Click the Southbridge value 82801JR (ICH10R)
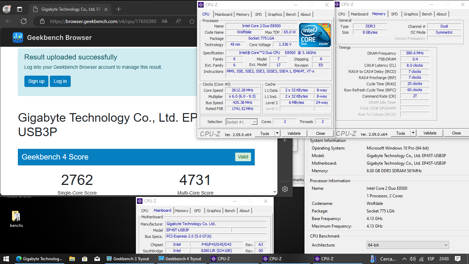Viewport: 469px width, 264px height. coord(216,251)
